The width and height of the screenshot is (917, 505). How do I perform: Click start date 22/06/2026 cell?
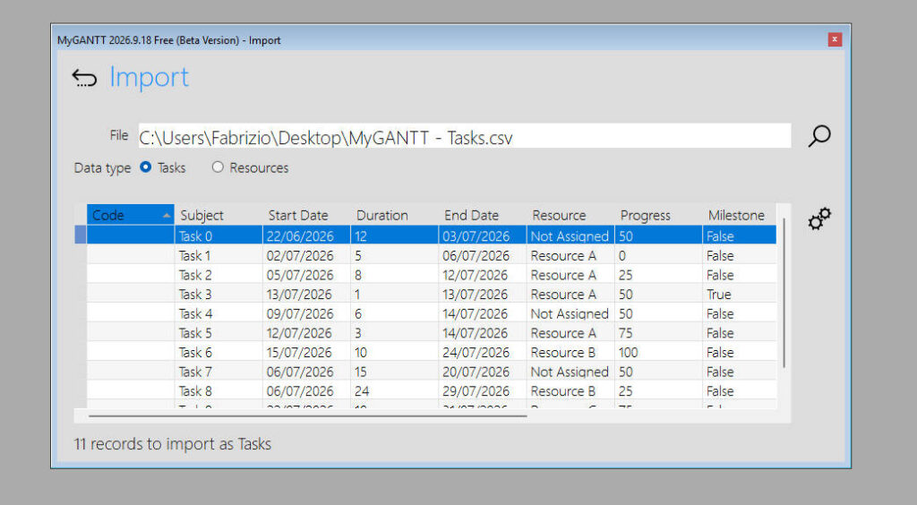[306, 235]
